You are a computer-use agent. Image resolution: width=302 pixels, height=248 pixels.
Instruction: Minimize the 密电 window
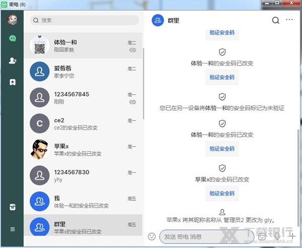267,3
